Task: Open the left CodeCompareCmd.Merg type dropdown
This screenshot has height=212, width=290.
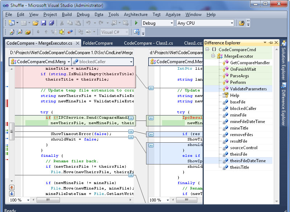Action: point(69,62)
